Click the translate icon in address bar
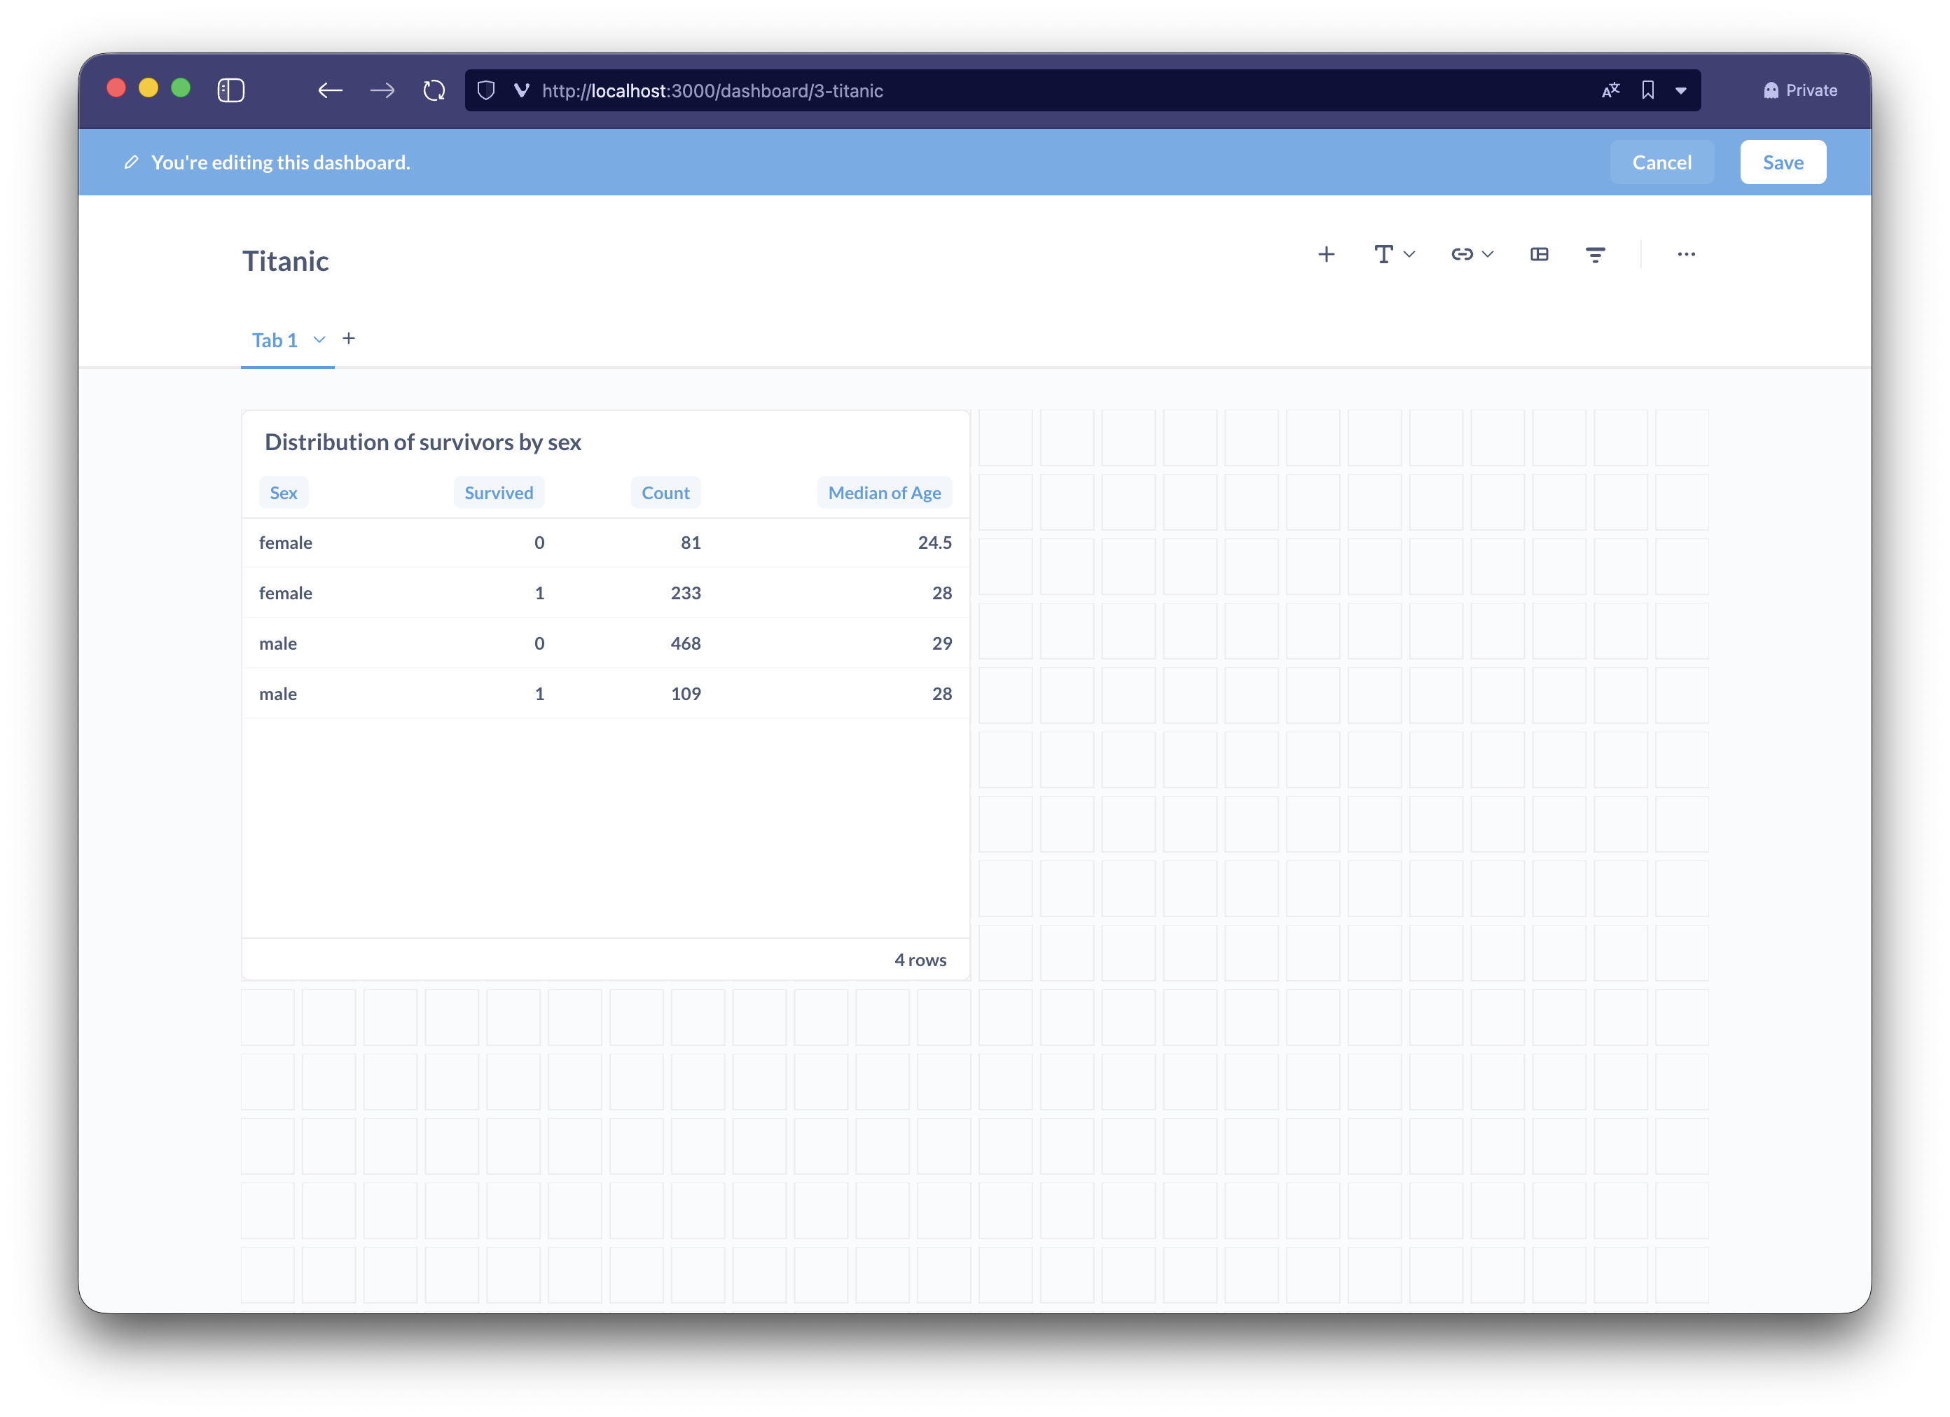1950x1417 pixels. tap(1610, 90)
